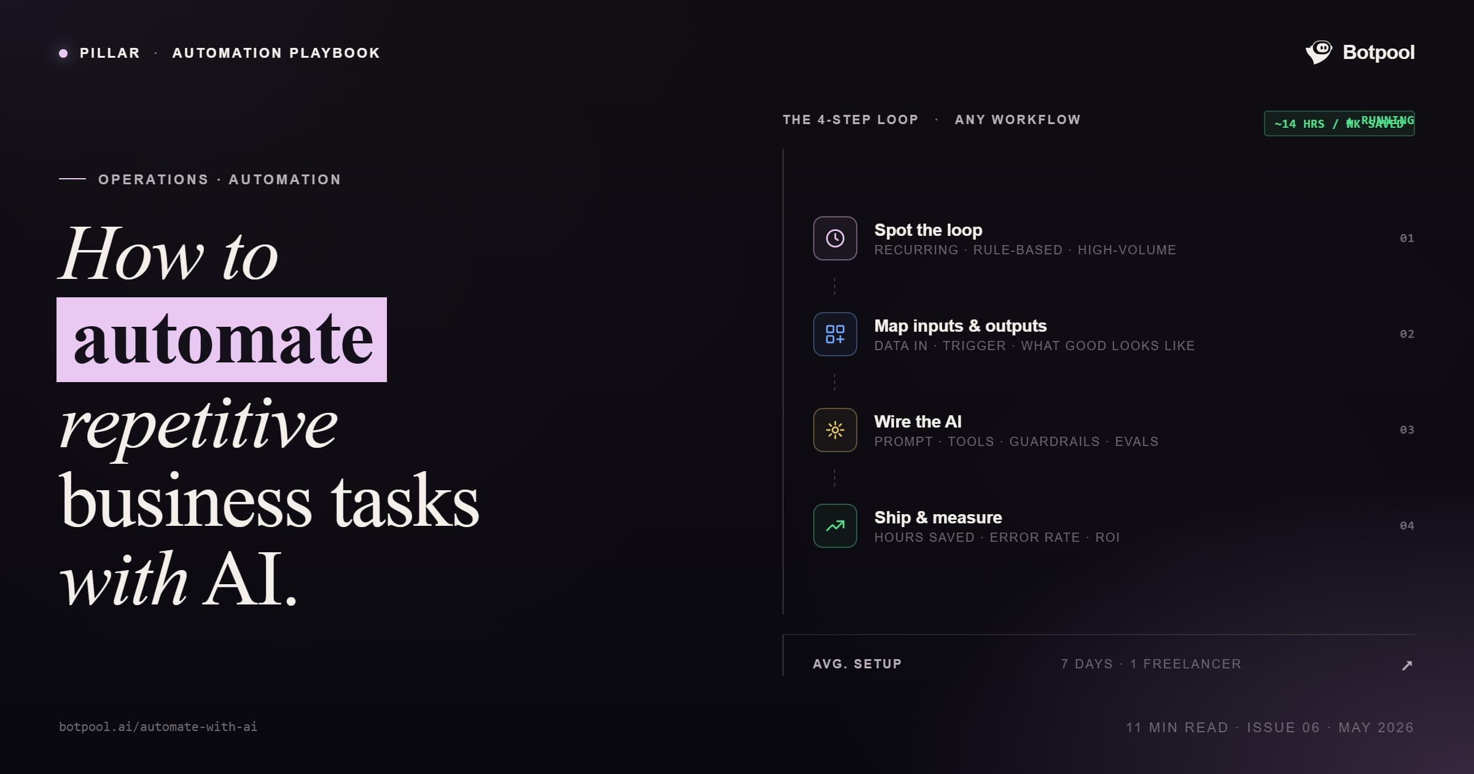The height and width of the screenshot is (774, 1474).
Task: Click the PILLAR label in the header
Action: (x=110, y=53)
